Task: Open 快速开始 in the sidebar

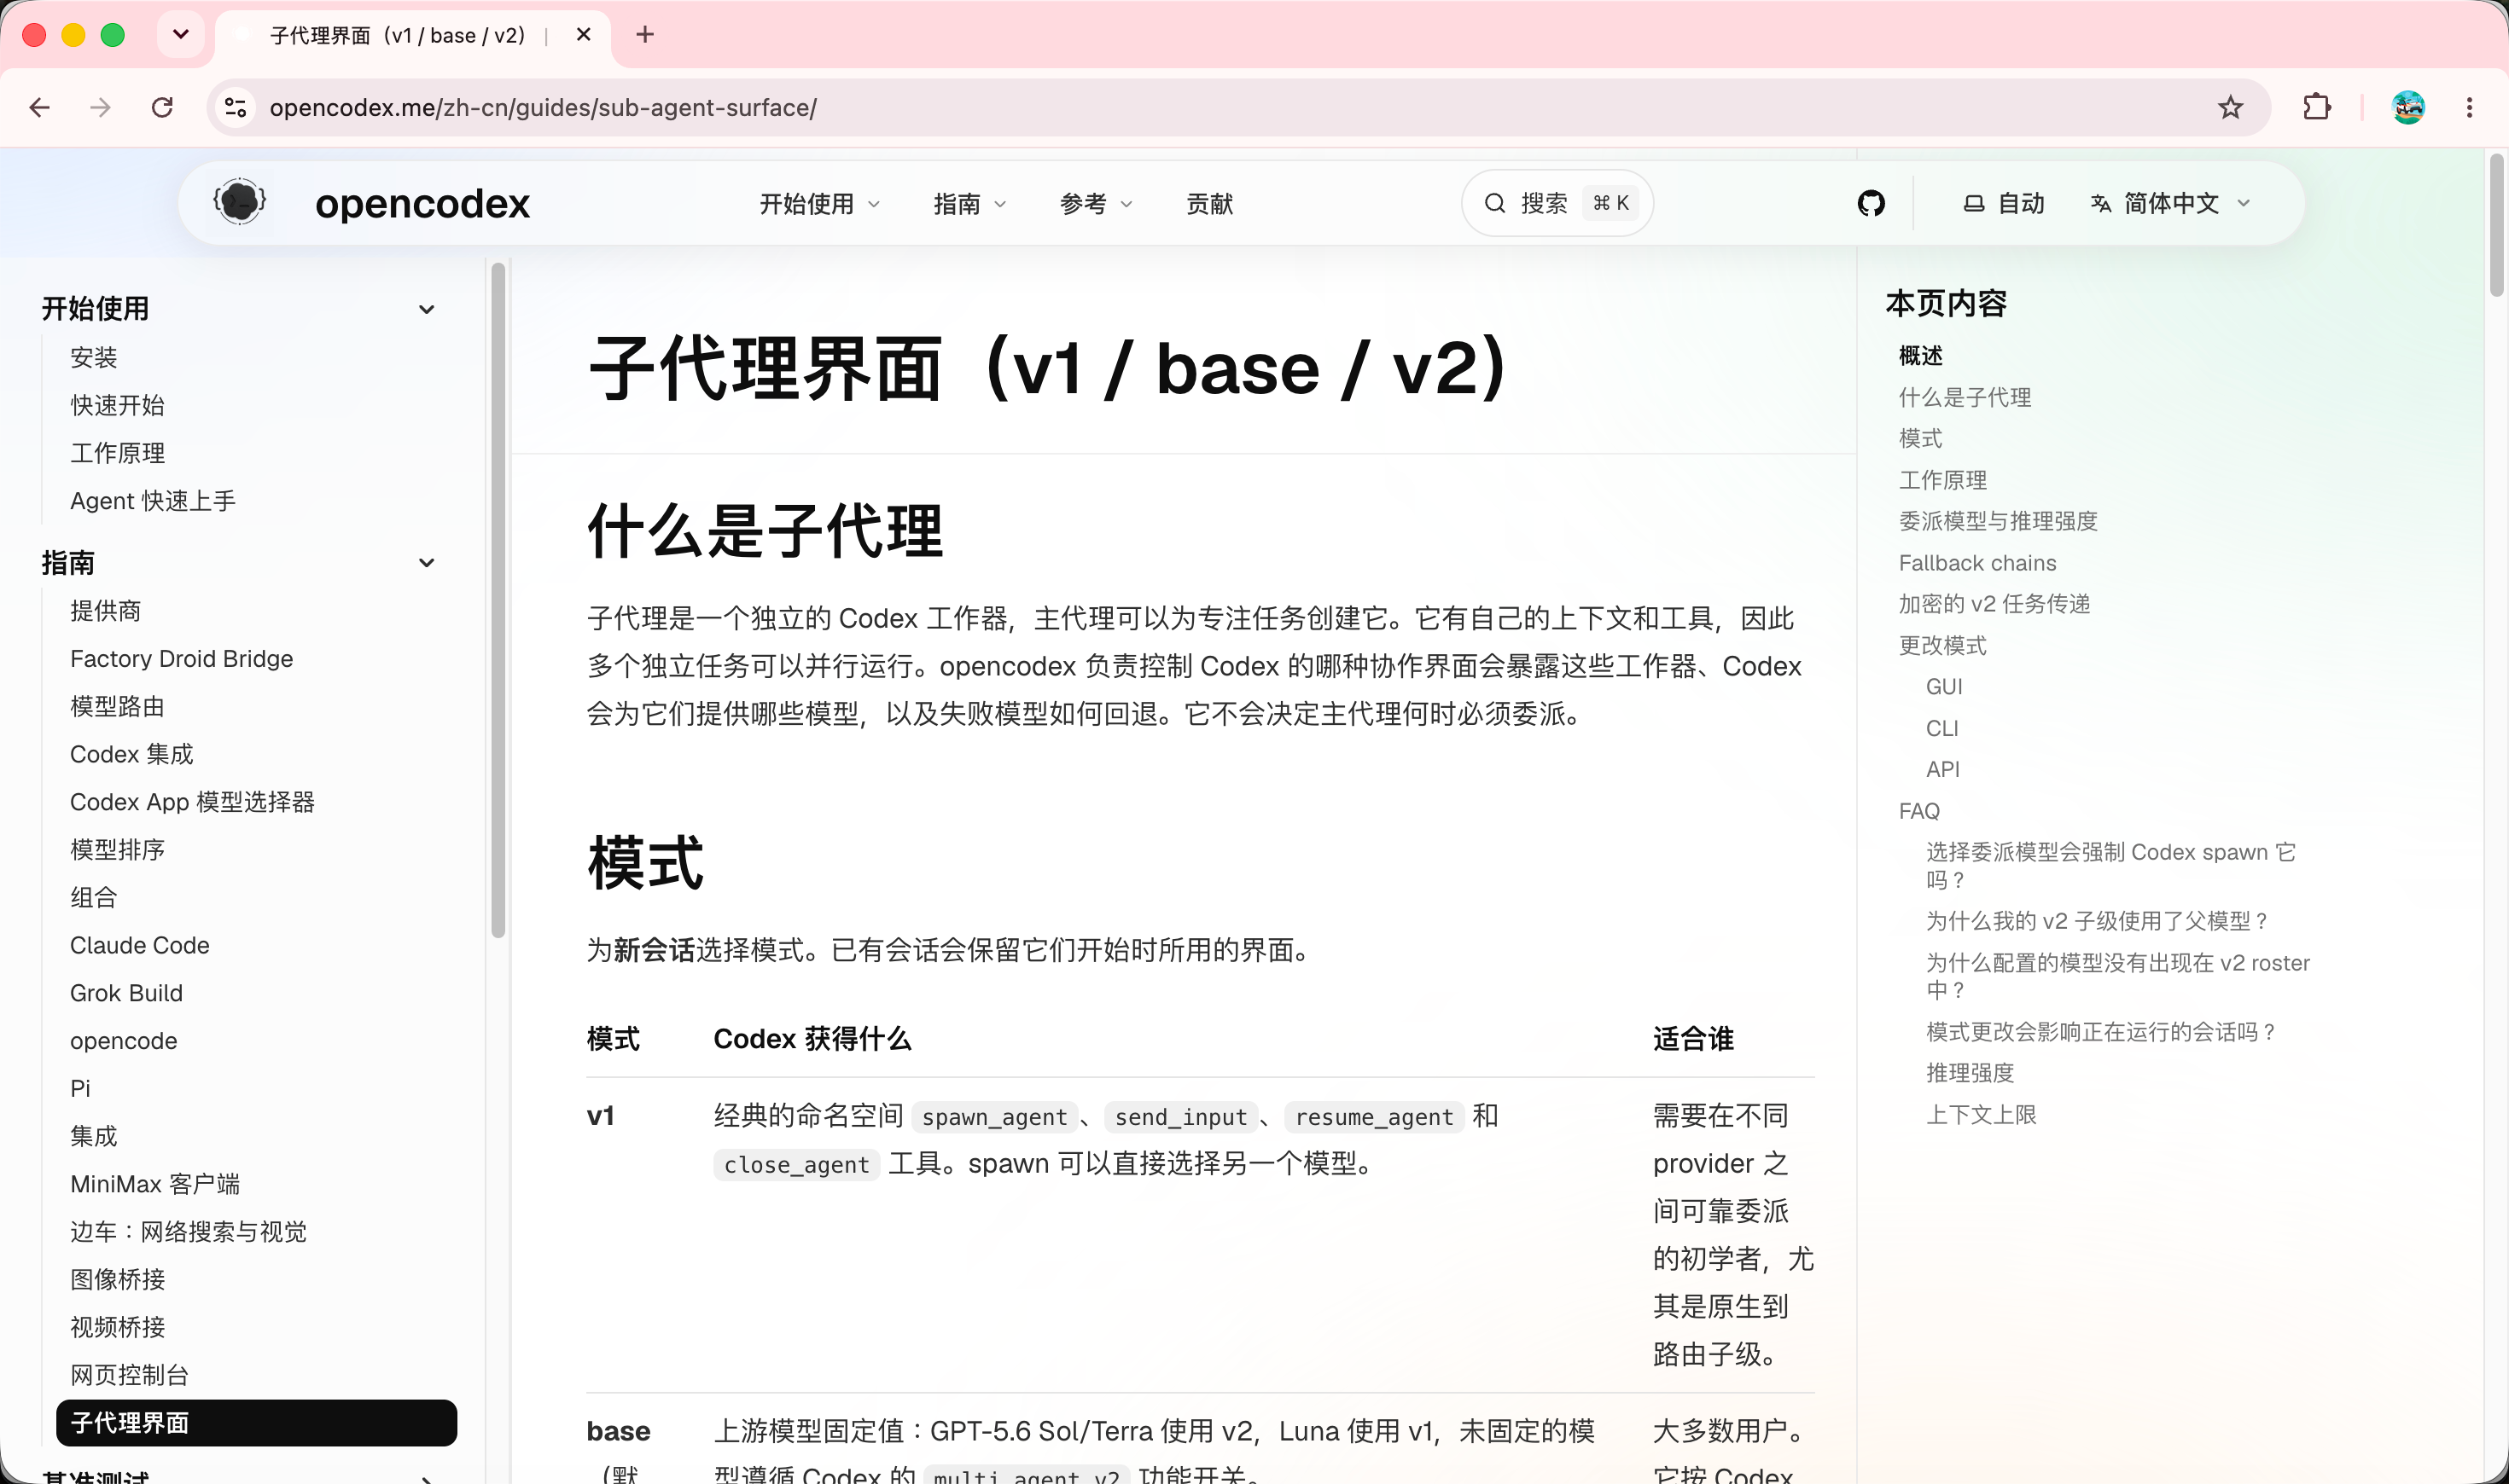Action: 118,405
